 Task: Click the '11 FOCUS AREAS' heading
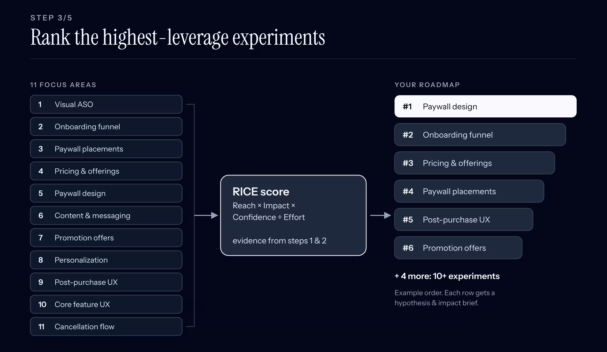click(63, 85)
